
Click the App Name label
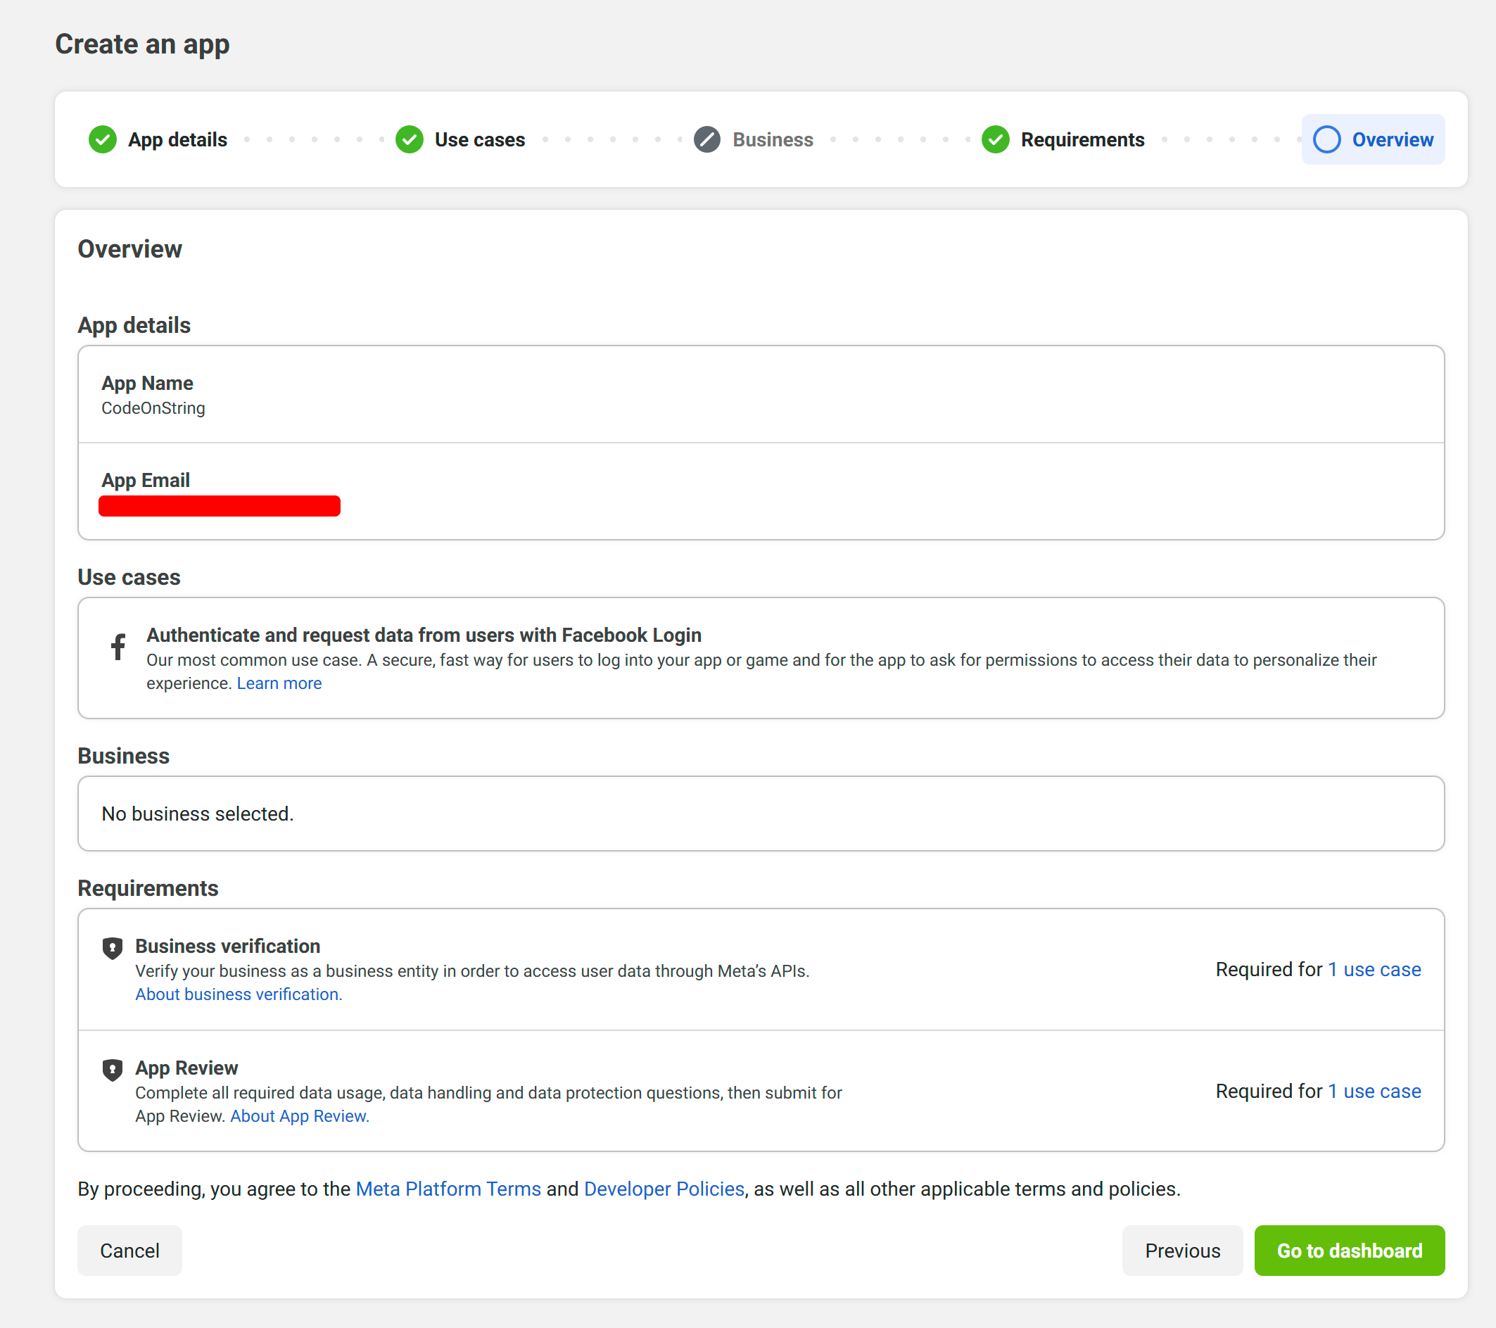(147, 383)
